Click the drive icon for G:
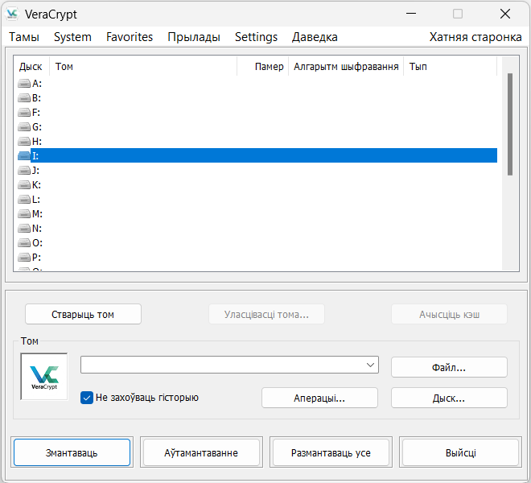Screen dimensions: 531x483 pos(24,126)
